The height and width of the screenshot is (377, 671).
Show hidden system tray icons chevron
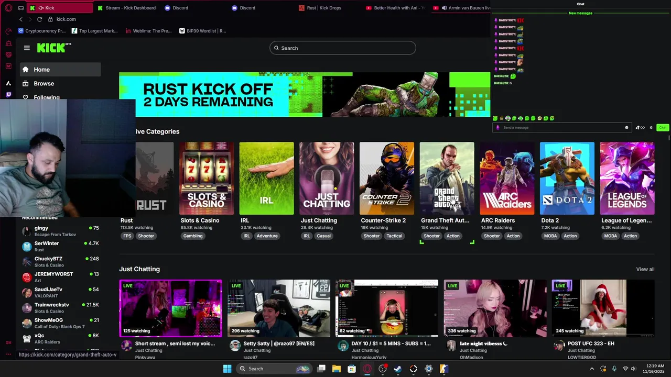point(592,369)
